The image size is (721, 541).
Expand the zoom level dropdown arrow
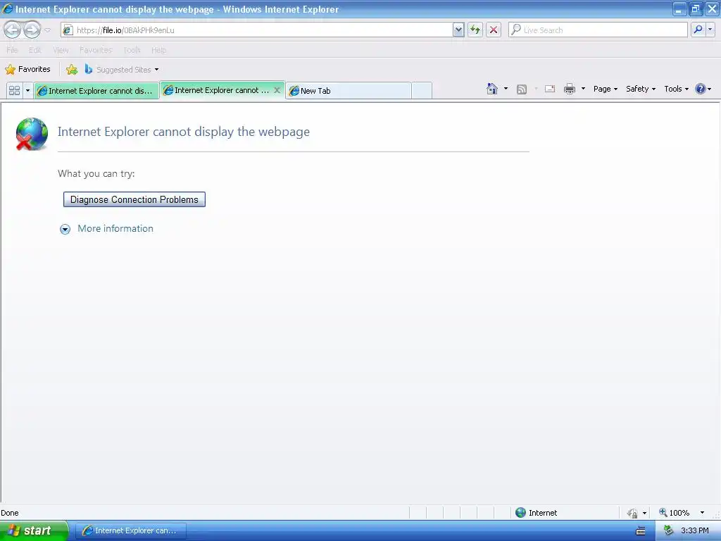pyautogui.click(x=702, y=513)
